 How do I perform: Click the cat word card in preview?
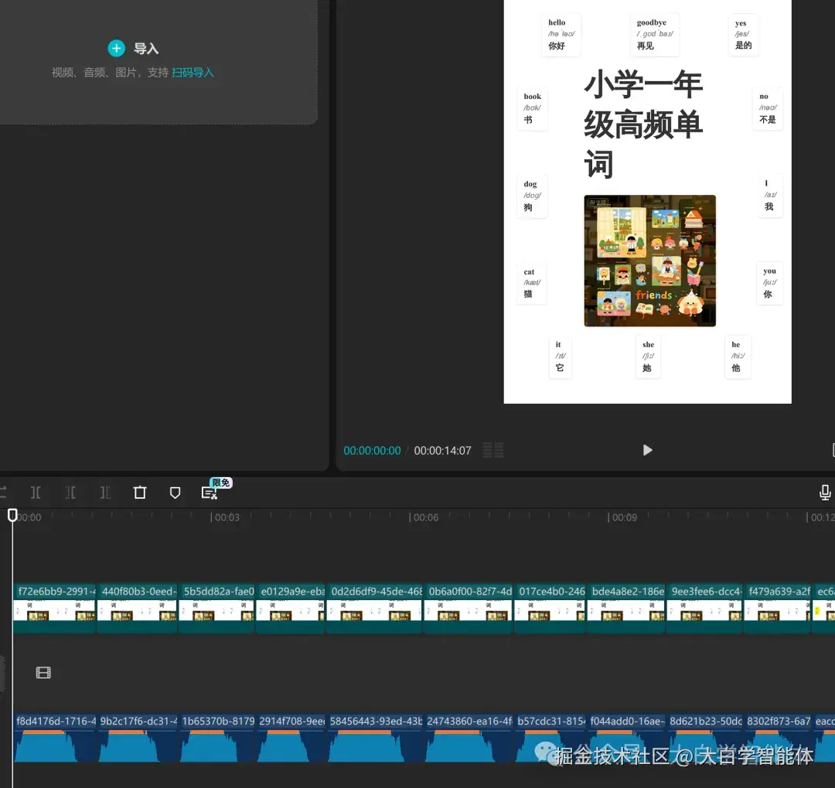(531, 284)
